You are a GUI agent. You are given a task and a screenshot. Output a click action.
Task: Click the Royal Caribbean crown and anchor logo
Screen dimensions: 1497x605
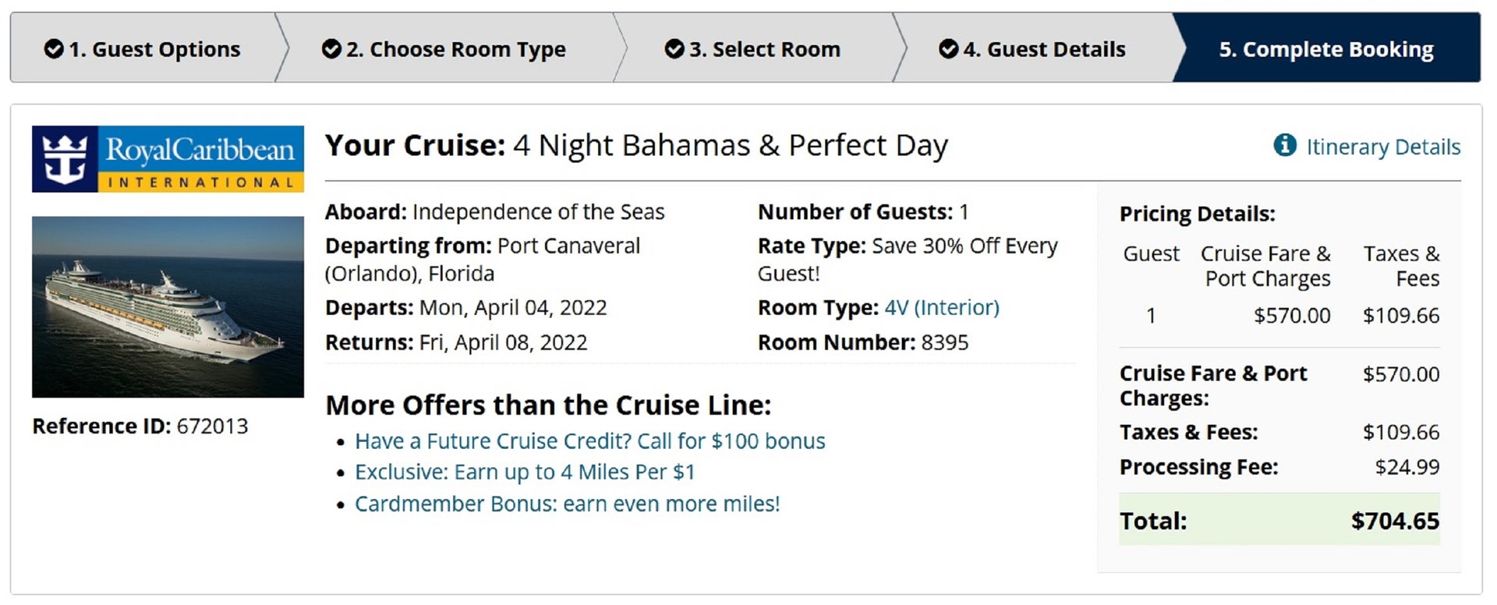pyautogui.click(x=64, y=156)
